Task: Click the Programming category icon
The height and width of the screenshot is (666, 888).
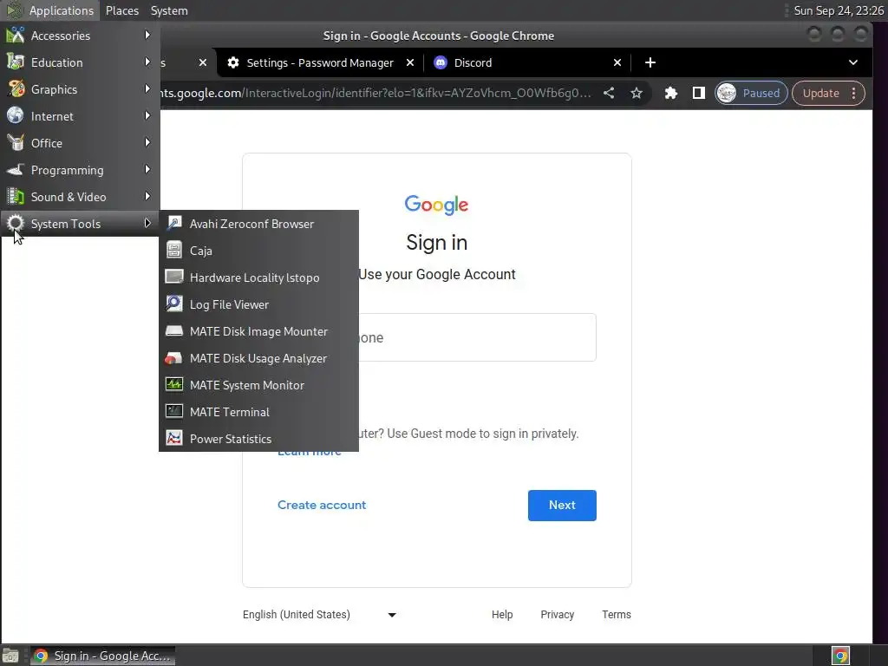Action: point(16,170)
